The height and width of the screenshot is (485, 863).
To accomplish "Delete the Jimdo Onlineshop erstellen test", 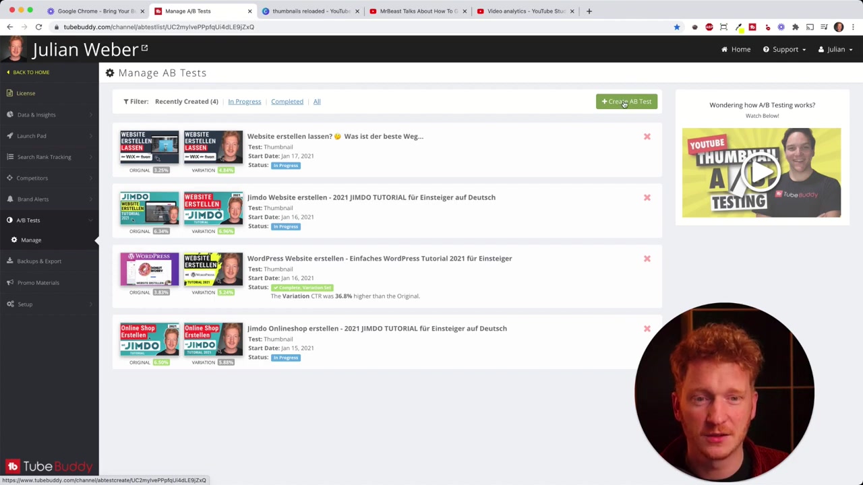I will point(647,329).
